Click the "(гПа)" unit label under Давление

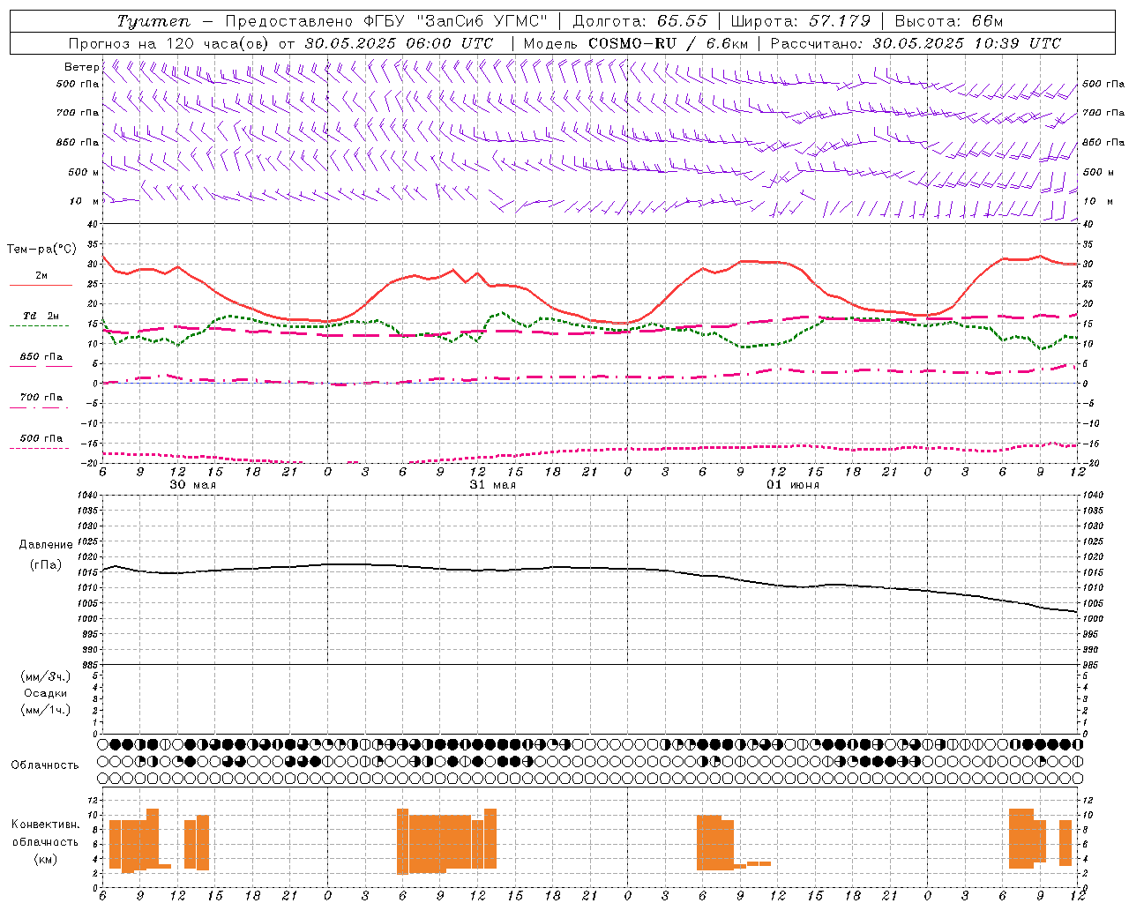click(46, 564)
